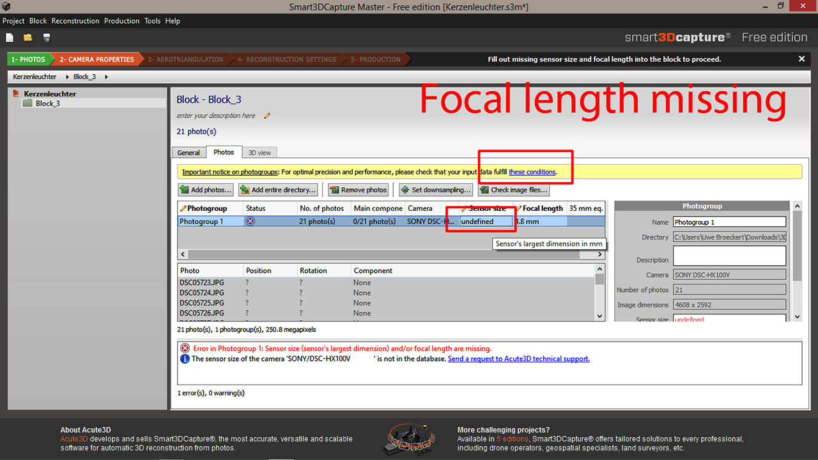The width and height of the screenshot is (818, 460).
Task: Select Kerzenleuchter in the project tree
Action: coord(50,93)
